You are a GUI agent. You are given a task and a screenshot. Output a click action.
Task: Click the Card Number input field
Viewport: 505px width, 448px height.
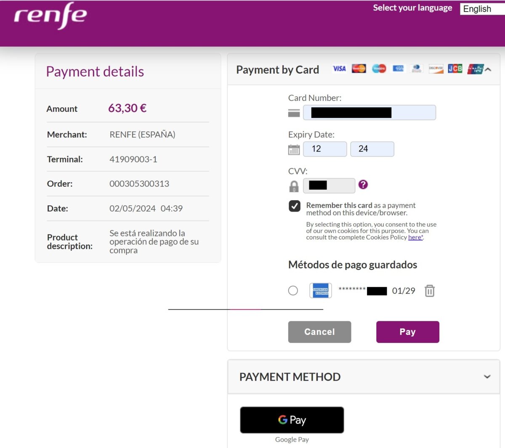[x=369, y=113]
